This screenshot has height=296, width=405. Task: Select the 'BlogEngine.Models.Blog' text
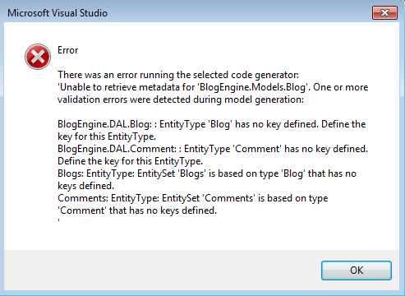coord(254,87)
